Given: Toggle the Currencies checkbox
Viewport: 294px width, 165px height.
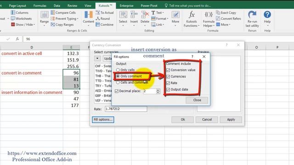Looking at the screenshot, I should click(168, 77).
